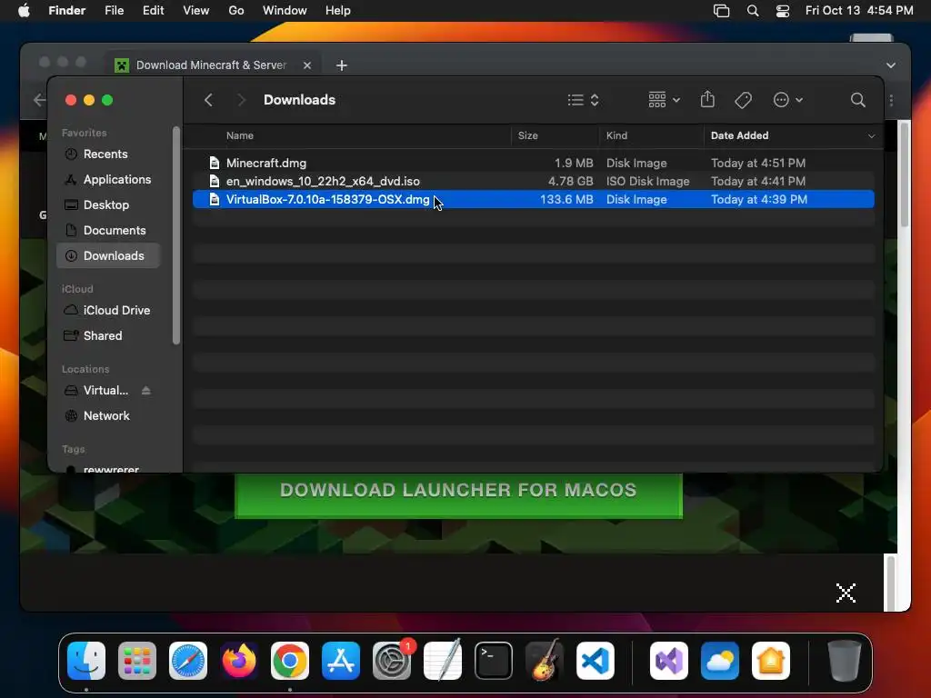The image size is (931, 698).
Task: Click the forward chevron in Finder toolbar
Action: (240, 100)
